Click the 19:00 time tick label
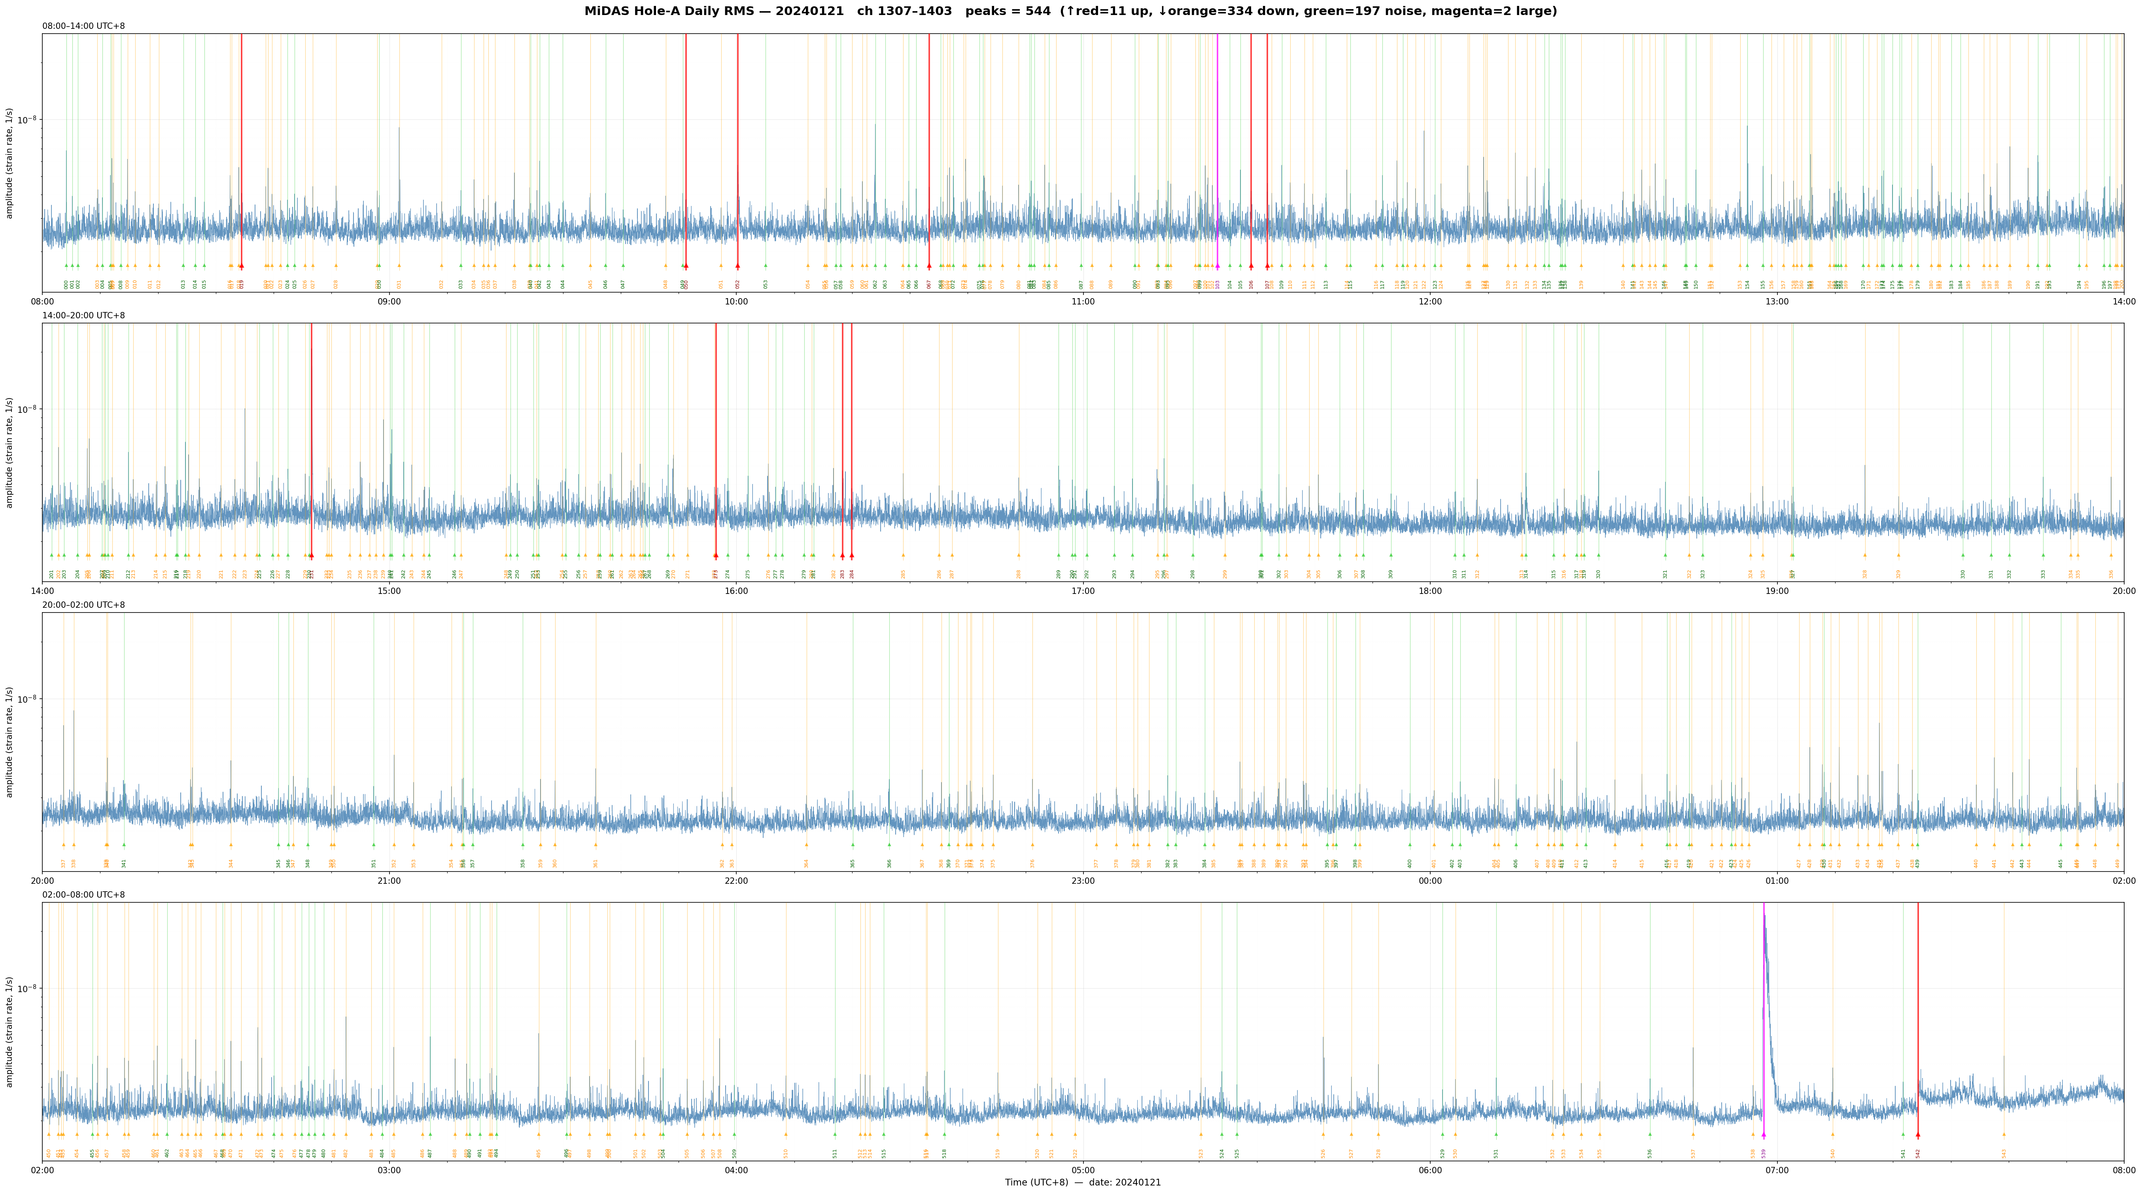 tap(1777, 591)
